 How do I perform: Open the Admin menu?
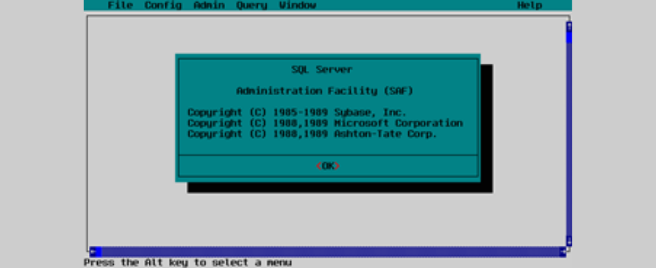tap(209, 5)
